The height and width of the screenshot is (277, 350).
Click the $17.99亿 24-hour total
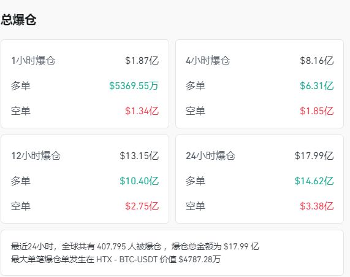point(314,156)
